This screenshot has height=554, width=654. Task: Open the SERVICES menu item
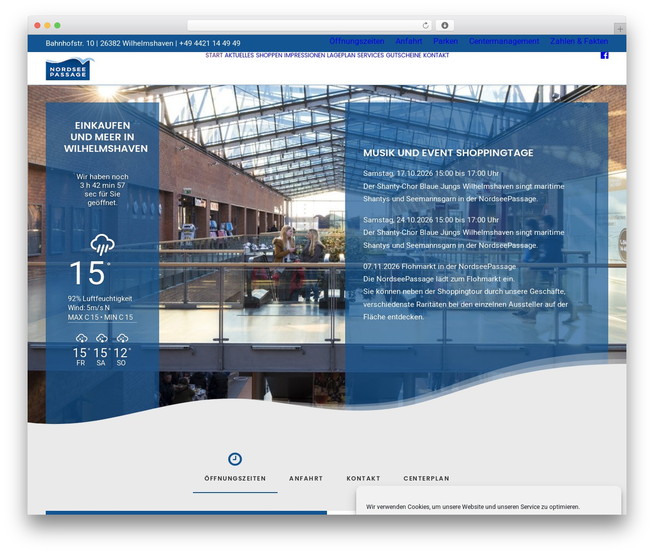coord(370,55)
